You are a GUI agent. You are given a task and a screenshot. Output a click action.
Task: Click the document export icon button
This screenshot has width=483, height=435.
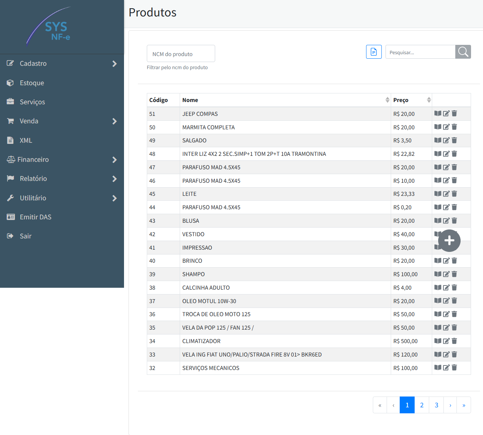click(374, 52)
